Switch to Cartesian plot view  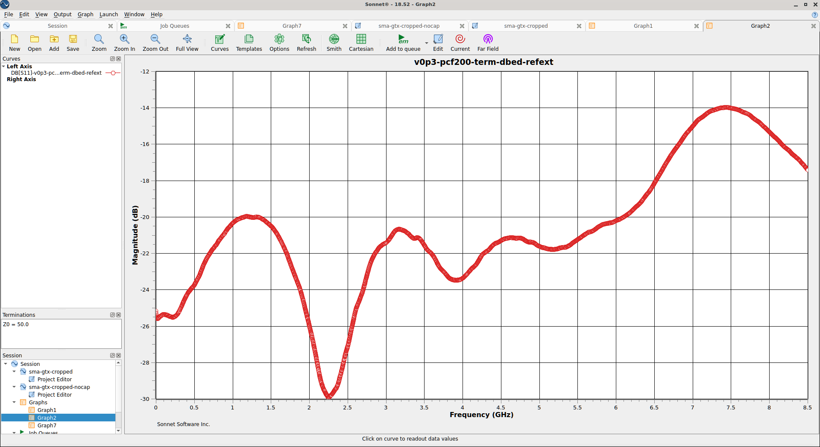point(361,43)
